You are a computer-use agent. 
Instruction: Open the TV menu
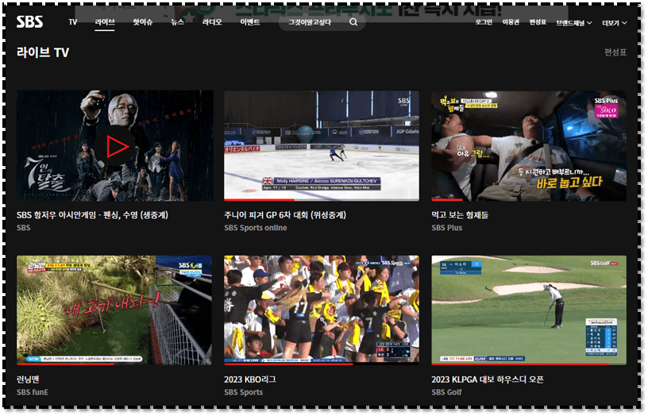(73, 22)
